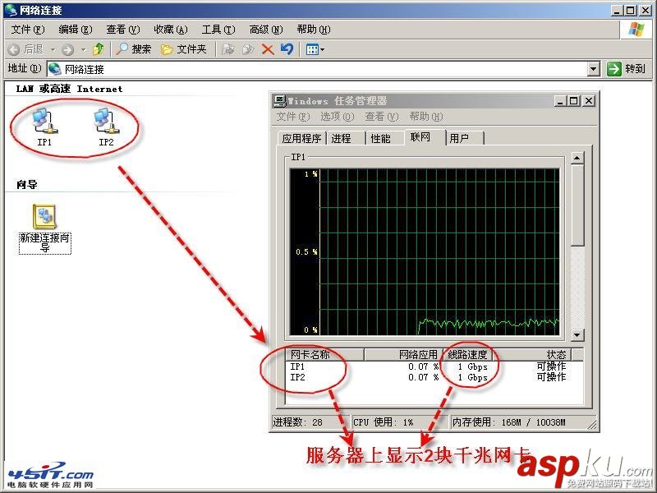Click the graph vertical scrollbar thumb
This screenshot has width=657, height=493.
(577, 205)
